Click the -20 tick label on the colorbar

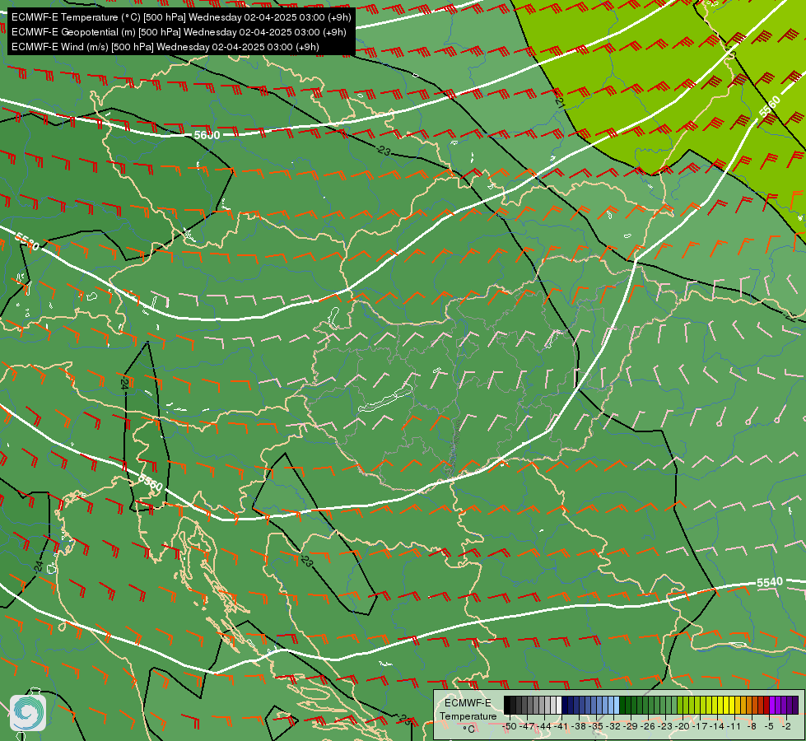pos(683,726)
